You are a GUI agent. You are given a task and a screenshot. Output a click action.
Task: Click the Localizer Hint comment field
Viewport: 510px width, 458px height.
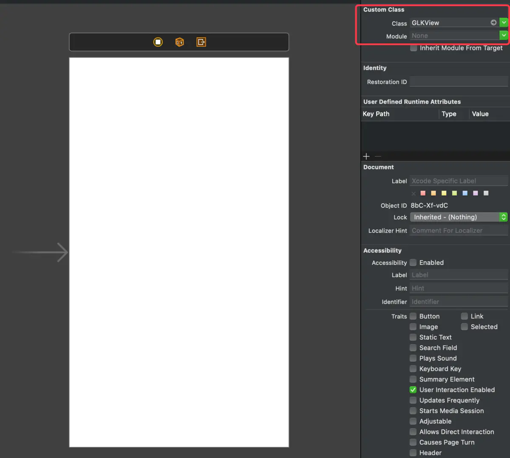click(x=459, y=231)
